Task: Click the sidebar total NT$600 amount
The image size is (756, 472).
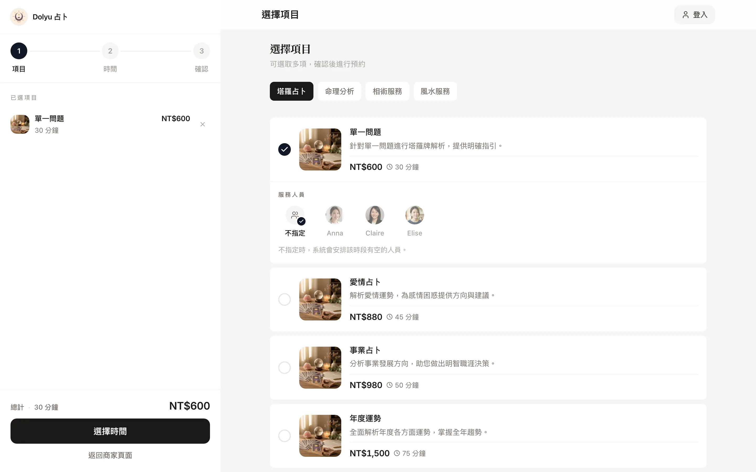Action: coord(189,406)
